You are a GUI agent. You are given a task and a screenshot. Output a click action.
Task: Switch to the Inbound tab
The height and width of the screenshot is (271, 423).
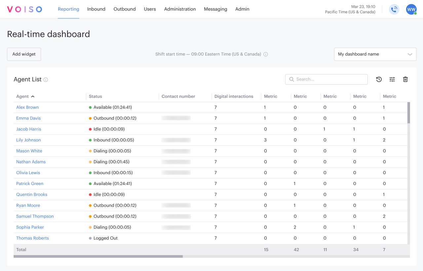96,9
